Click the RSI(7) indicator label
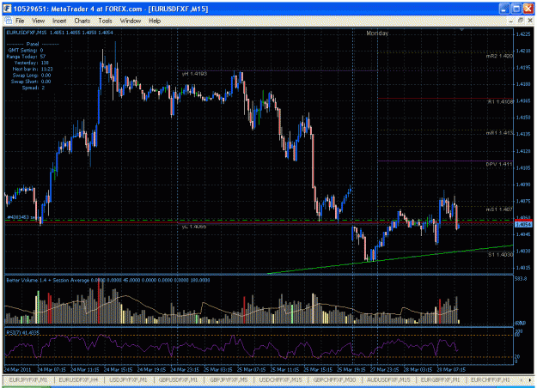Image resolution: width=537 pixels, height=388 pixels. tap(22, 332)
